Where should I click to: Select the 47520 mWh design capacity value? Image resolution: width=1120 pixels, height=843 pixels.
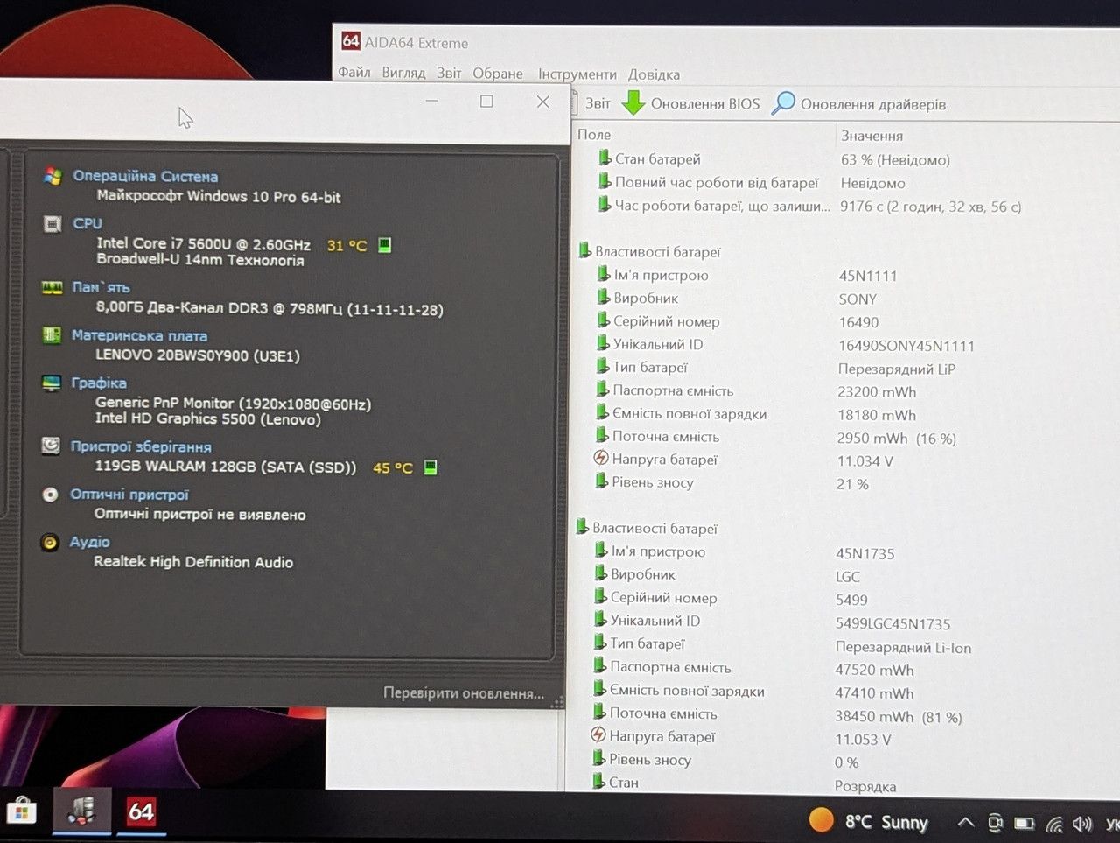click(874, 671)
